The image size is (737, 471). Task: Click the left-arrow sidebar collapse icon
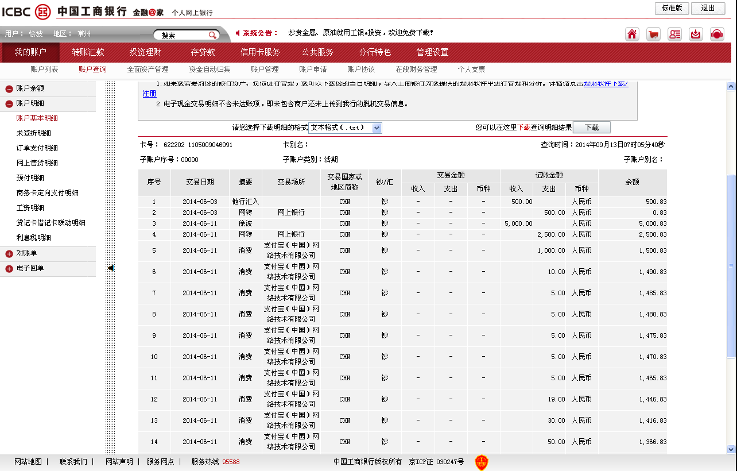[x=110, y=268]
